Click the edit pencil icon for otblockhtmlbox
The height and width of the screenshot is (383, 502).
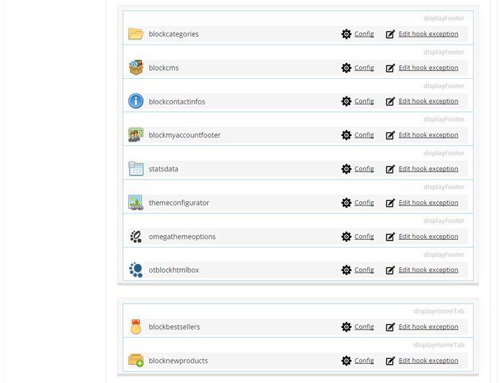click(390, 270)
